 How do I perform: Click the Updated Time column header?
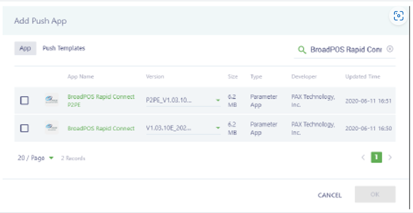click(363, 77)
